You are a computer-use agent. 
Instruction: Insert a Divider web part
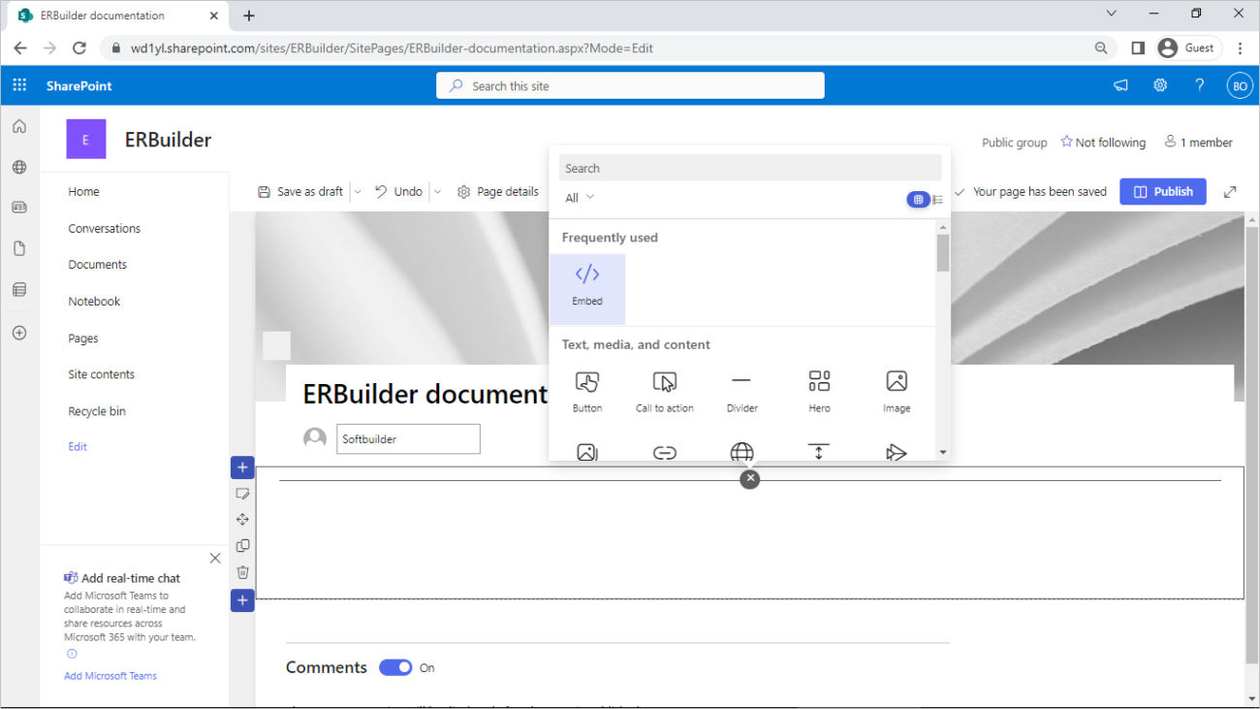741,391
